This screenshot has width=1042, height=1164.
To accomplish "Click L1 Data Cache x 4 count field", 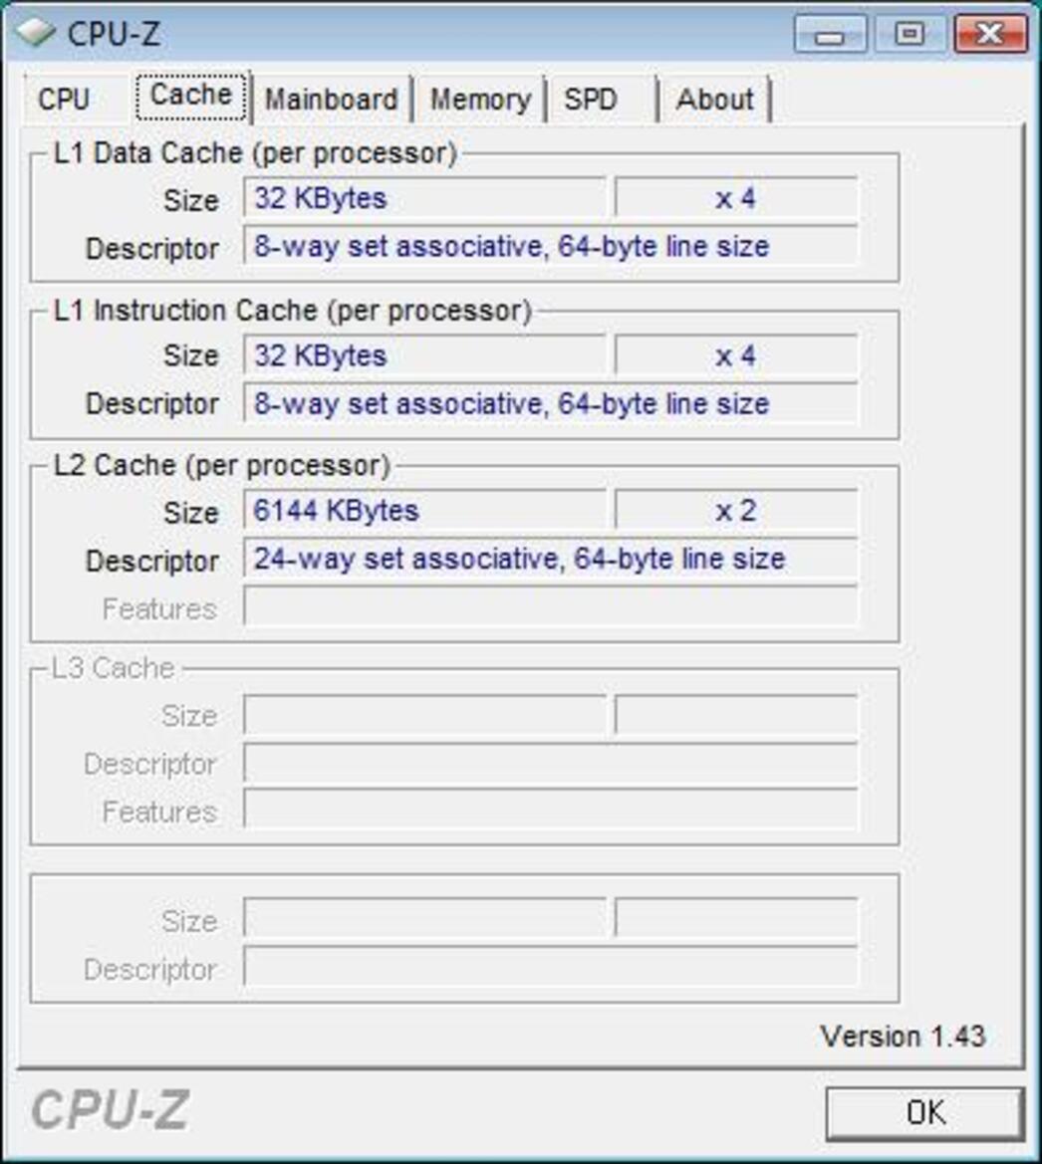I will coord(736,198).
